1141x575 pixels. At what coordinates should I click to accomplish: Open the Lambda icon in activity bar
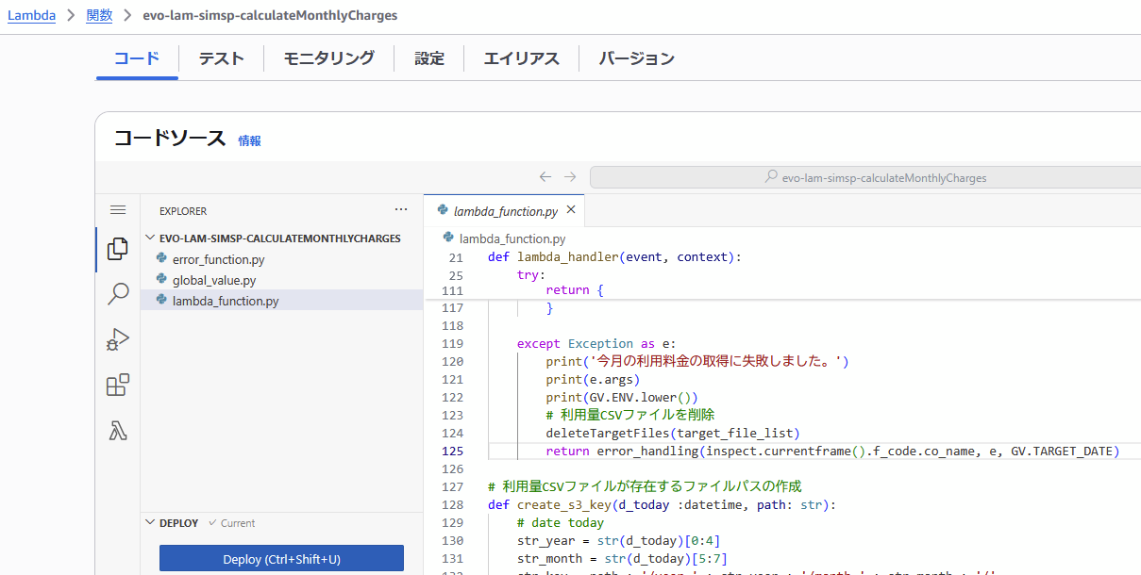click(118, 431)
